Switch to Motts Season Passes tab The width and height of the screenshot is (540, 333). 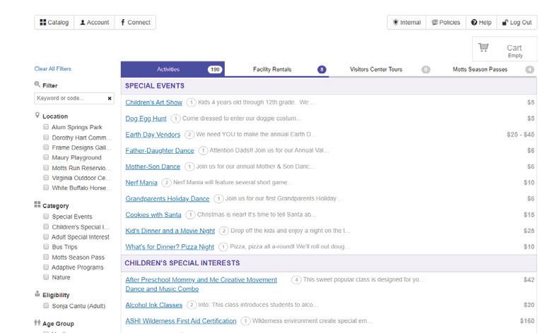click(485, 69)
